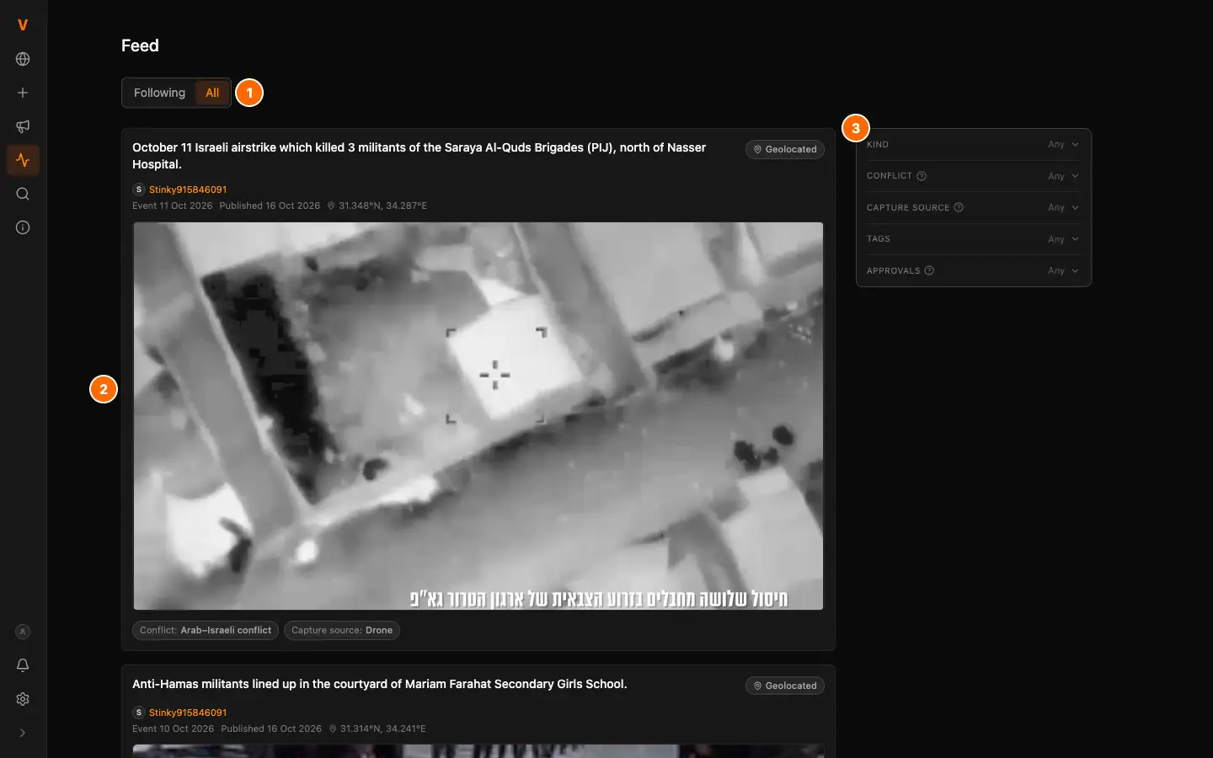This screenshot has height=758, width=1213.
Task: Click the Geolocated badge on the Anti-Hamas post
Action: point(785,686)
